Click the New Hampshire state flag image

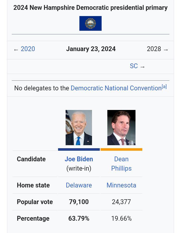pos(90,23)
